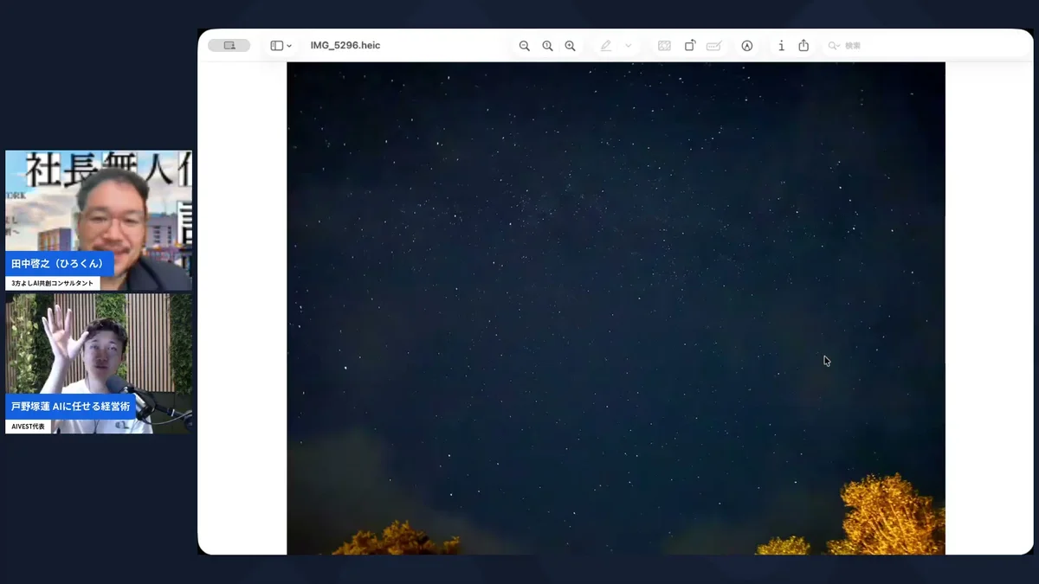Show the Markup toolbar
This screenshot has height=584, width=1039.
pos(747,46)
